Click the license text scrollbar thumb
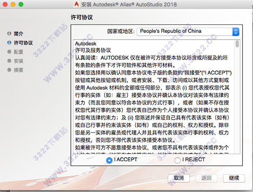The height and width of the screenshot is (192, 253). [237, 44]
